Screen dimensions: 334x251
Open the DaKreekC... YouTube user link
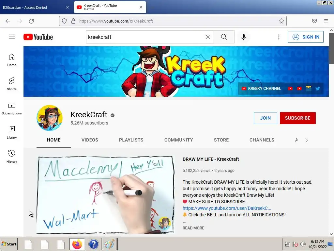coord(227,208)
